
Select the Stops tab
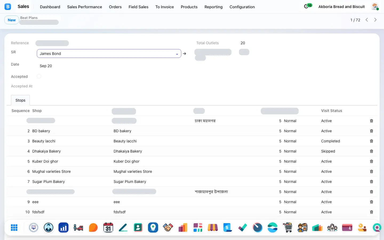(x=21, y=100)
